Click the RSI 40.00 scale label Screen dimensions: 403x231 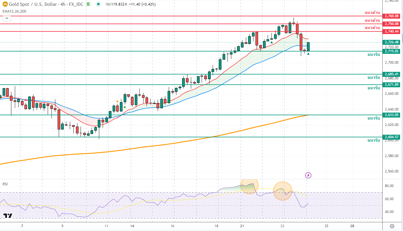click(389, 212)
